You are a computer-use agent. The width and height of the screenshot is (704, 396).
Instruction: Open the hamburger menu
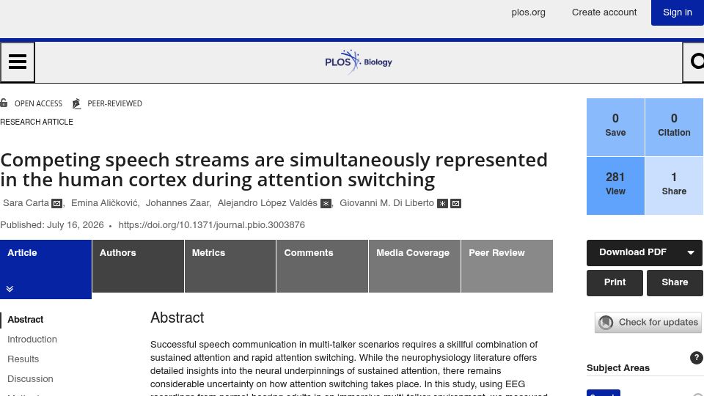pyautogui.click(x=18, y=62)
